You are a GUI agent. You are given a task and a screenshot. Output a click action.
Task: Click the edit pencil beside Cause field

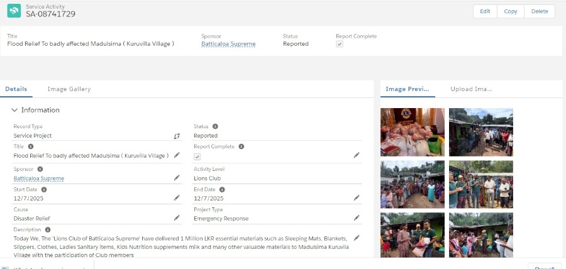point(177,218)
